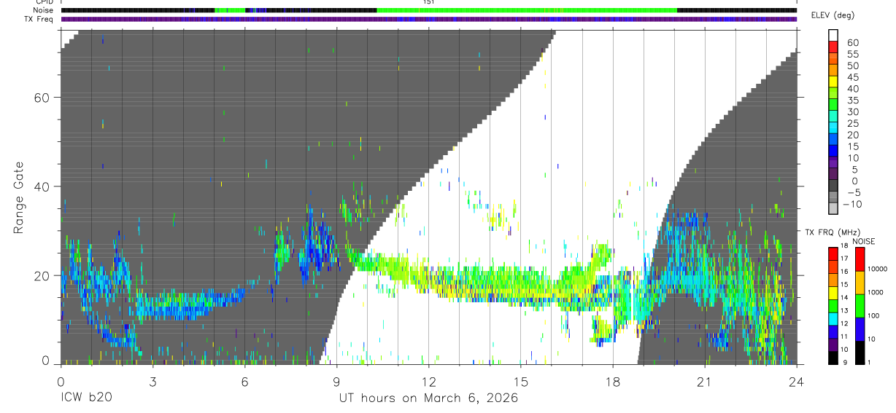Click the '10000' label on the NOISE scale
The height and width of the screenshot is (413, 896).
[x=878, y=270]
